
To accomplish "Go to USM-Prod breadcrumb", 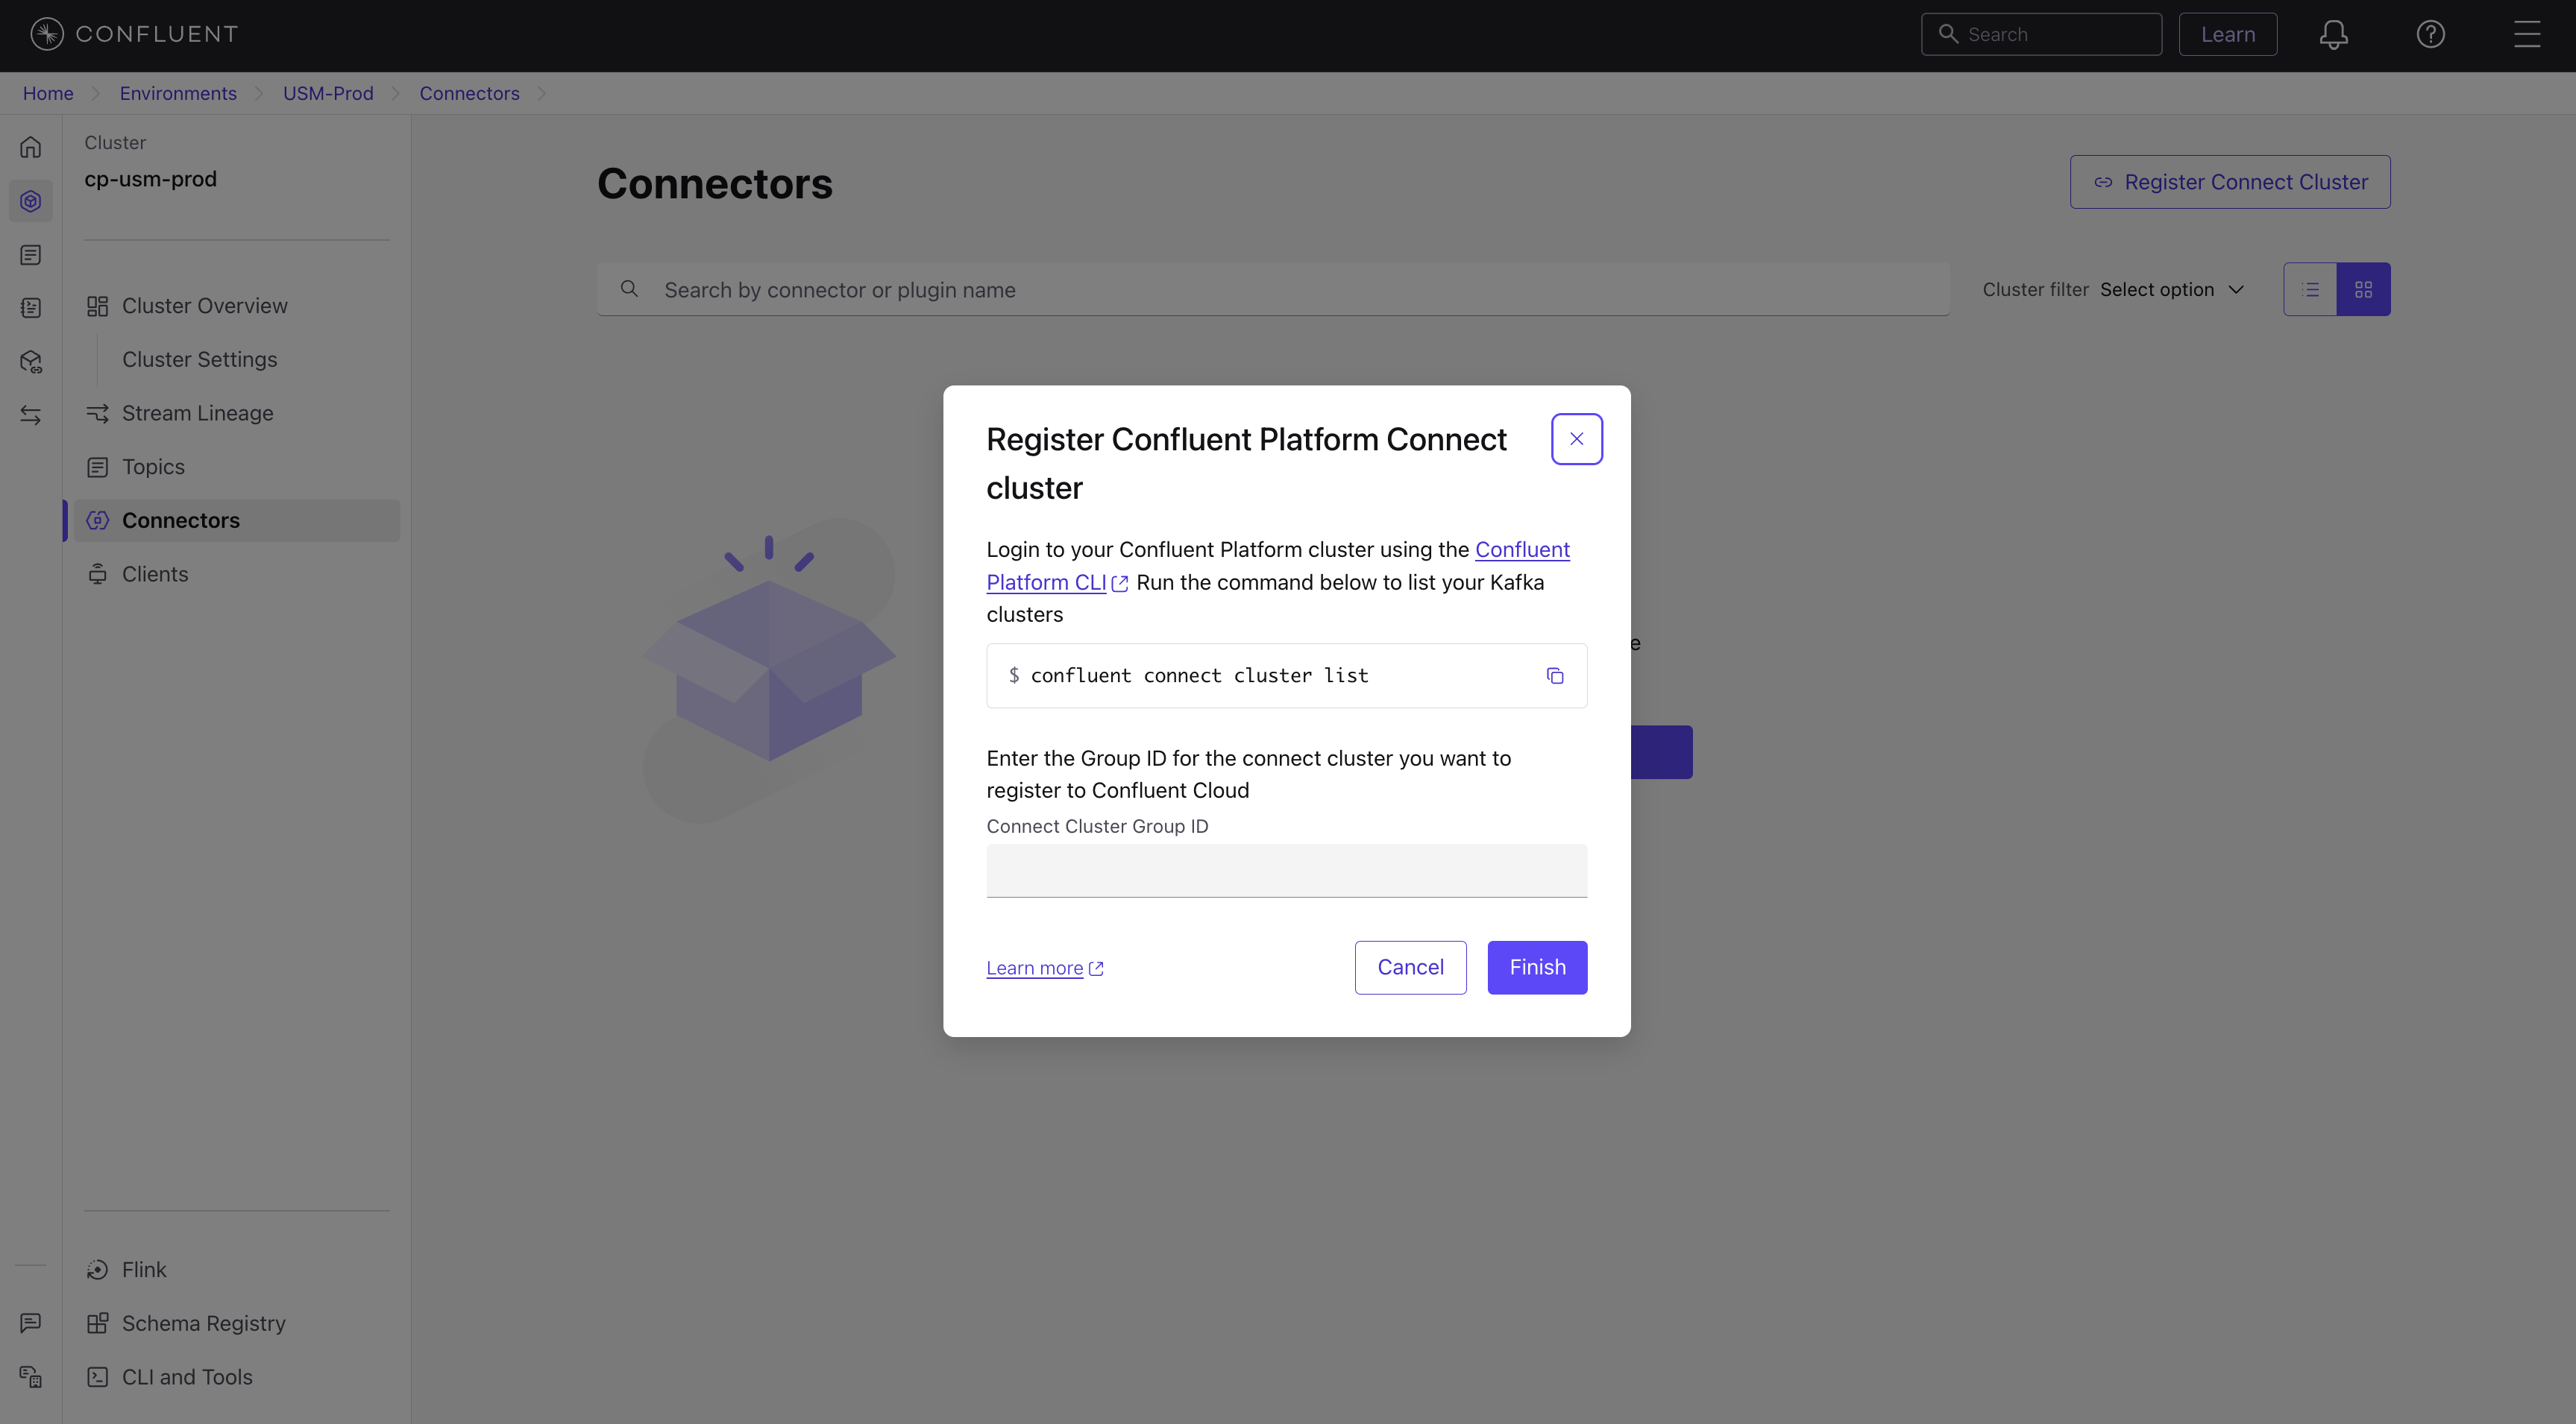I will pos(327,93).
